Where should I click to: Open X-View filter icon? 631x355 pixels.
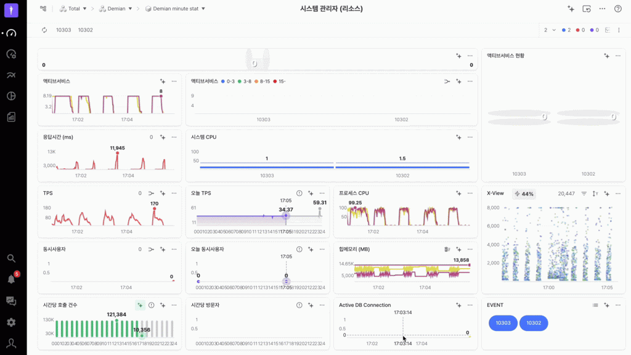(584, 194)
